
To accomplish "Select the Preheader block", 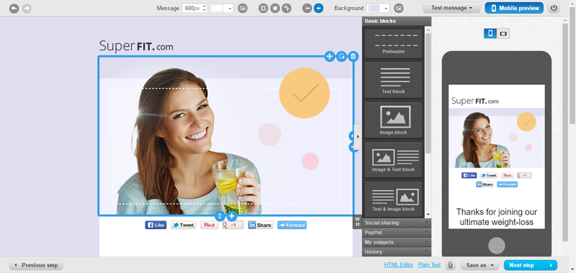I will pyautogui.click(x=393, y=43).
